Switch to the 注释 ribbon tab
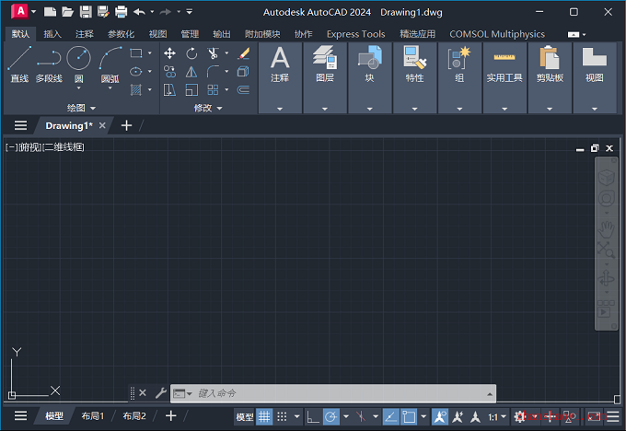The width and height of the screenshot is (626, 431). (85, 34)
